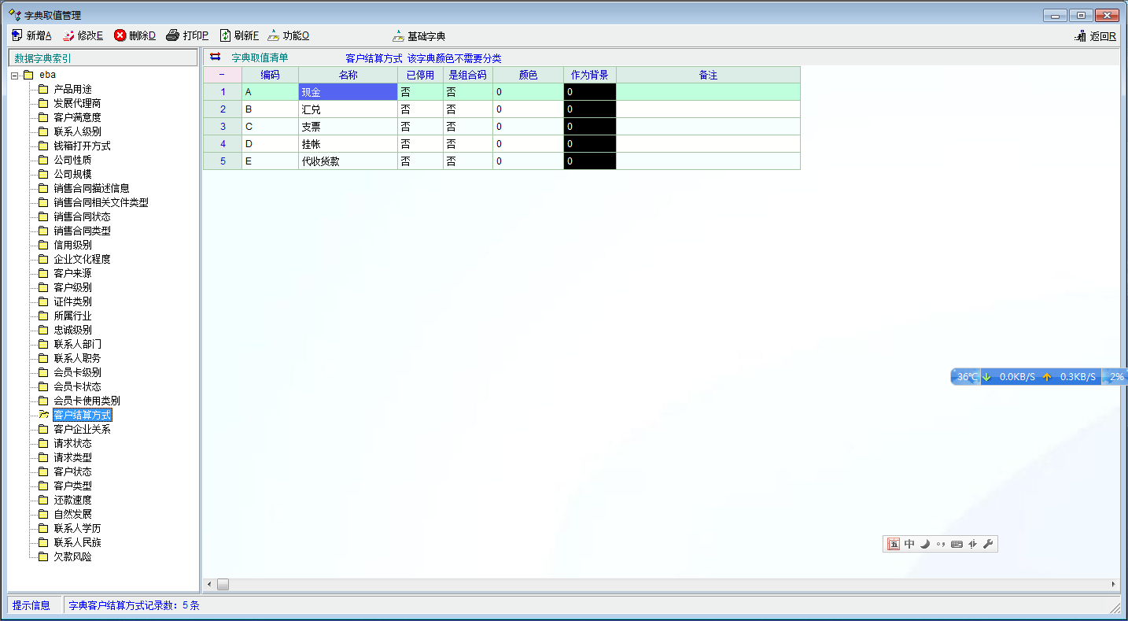Click the 名称 column header
This screenshot has height=621, width=1128.
pos(348,75)
